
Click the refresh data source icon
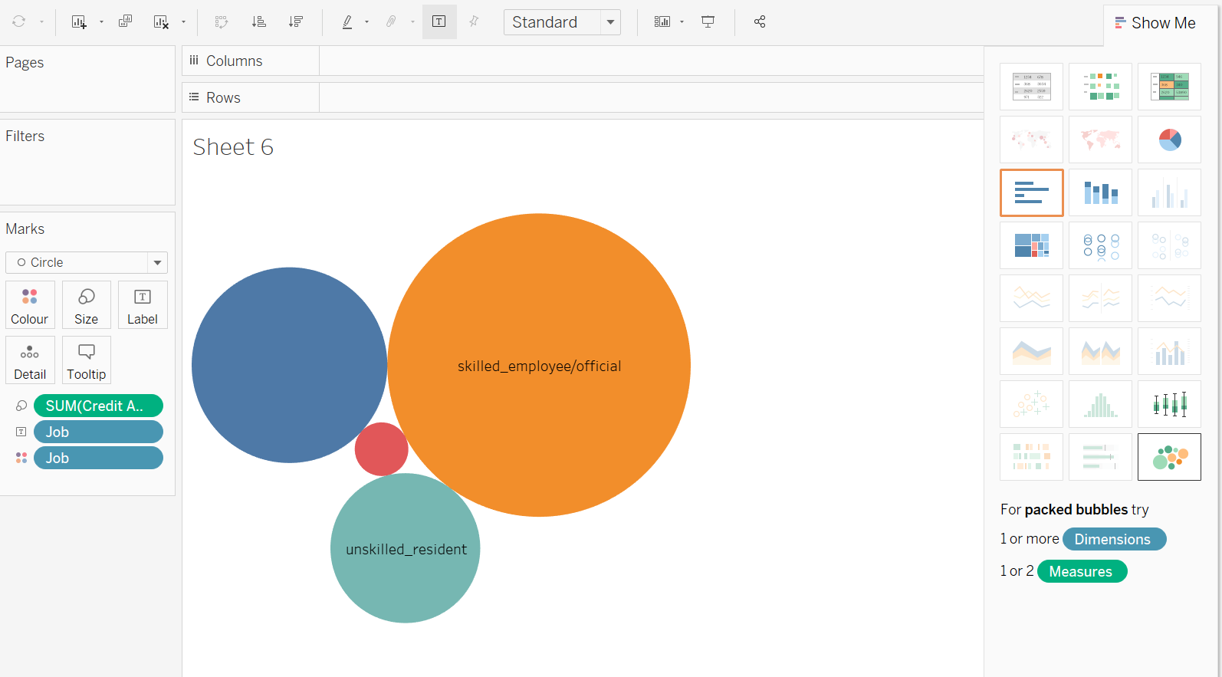(19, 21)
